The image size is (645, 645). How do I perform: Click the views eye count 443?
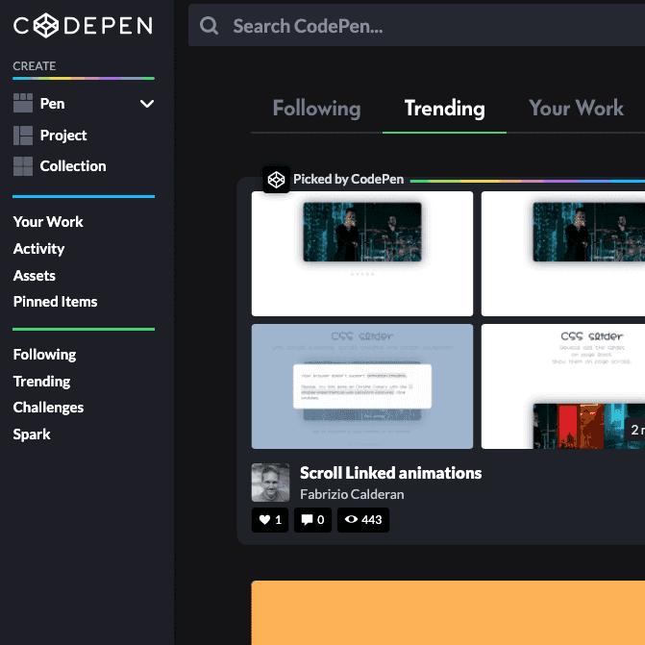click(363, 520)
